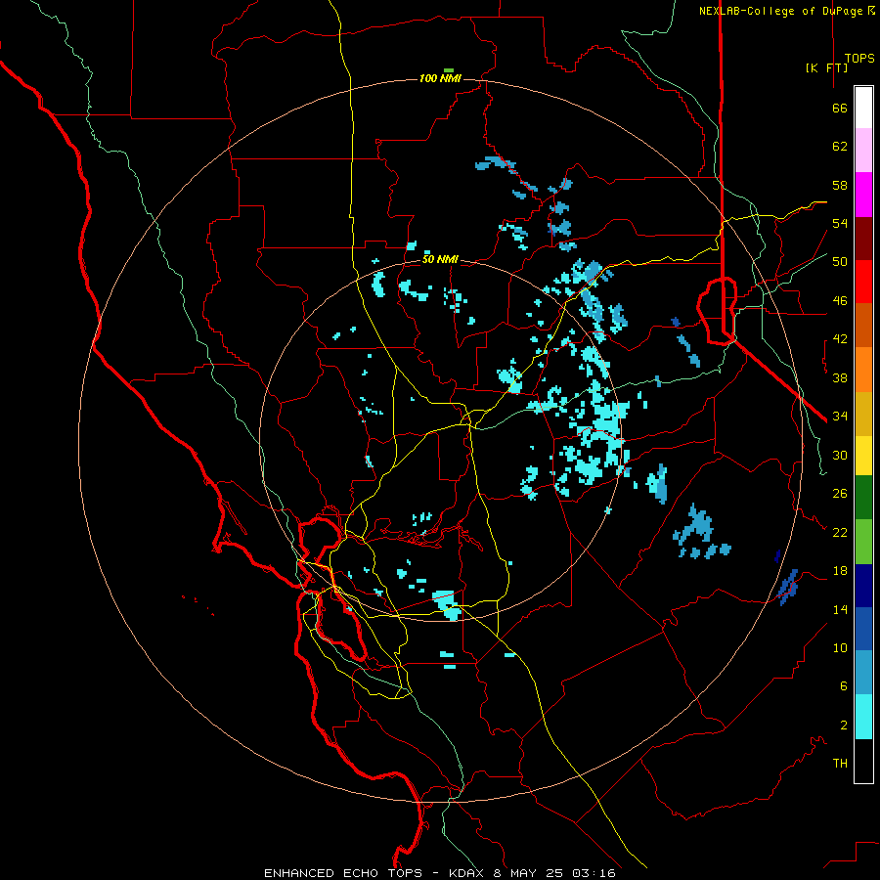
Task: Click the legend value "58"
Action: pos(840,185)
